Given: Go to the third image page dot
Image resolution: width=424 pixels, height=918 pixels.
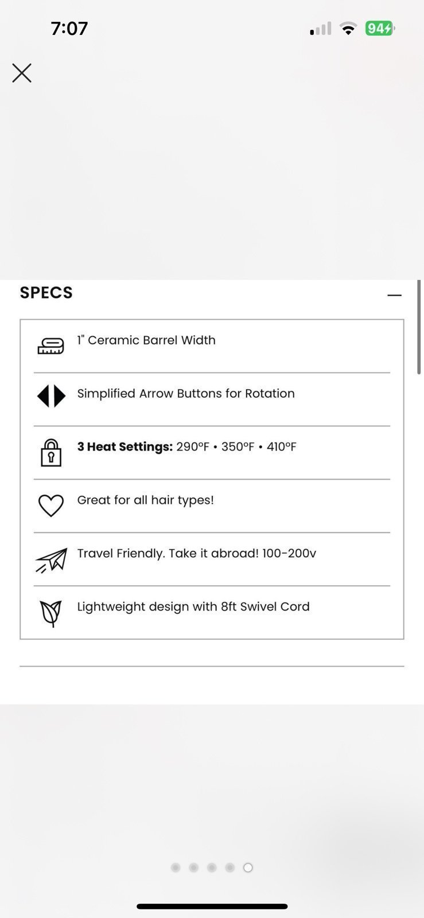Looking at the screenshot, I should point(212,868).
